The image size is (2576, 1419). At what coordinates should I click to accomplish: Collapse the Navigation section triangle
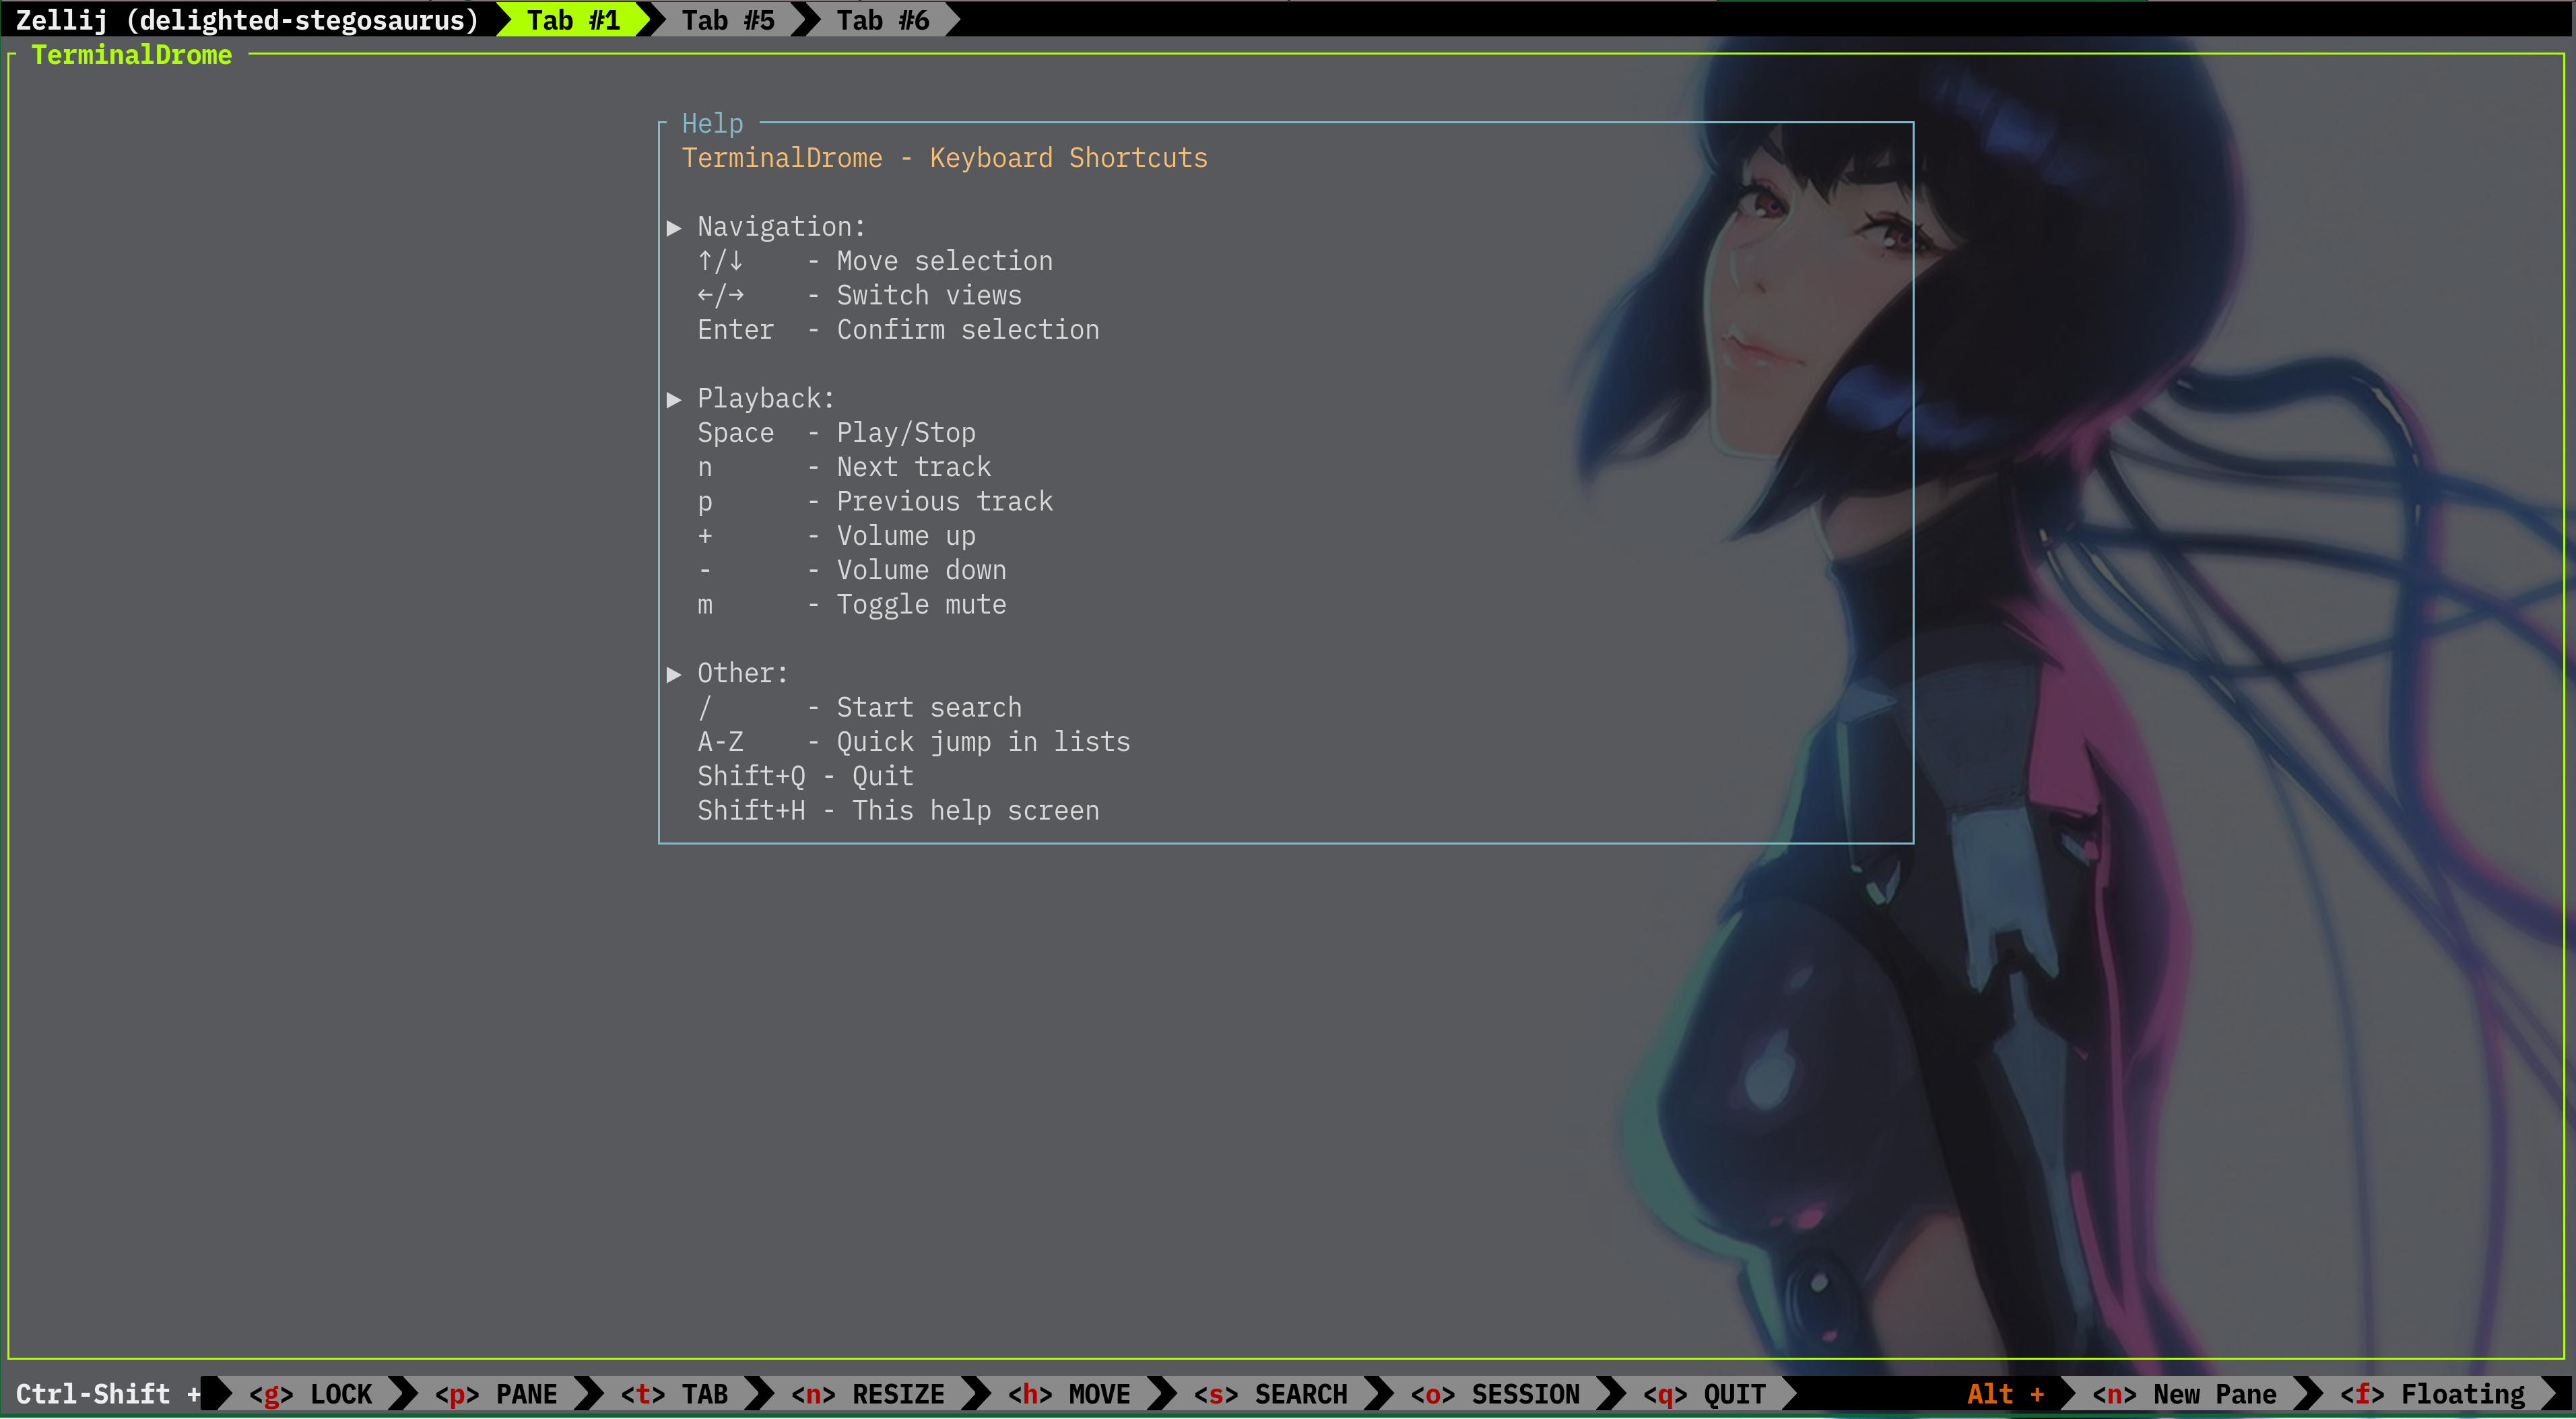[x=674, y=228]
